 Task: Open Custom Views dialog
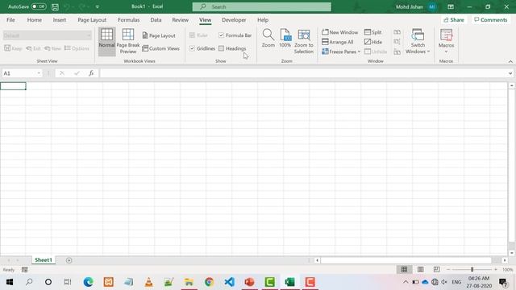coord(161,48)
